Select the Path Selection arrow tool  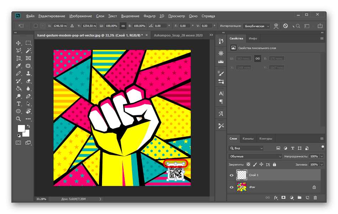click(x=28, y=104)
